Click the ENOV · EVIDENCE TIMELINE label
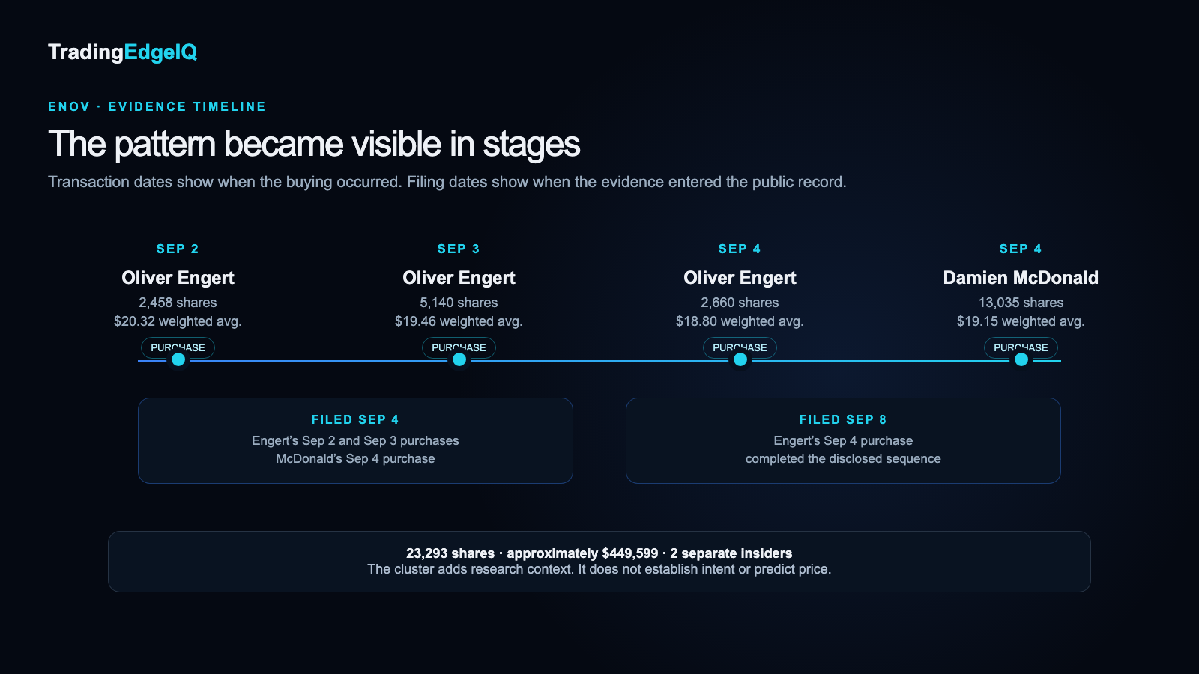This screenshot has width=1199, height=674. pos(157,106)
